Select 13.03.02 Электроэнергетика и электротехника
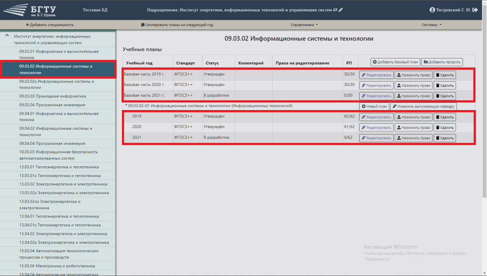This screenshot has width=487, height=276. (58, 184)
